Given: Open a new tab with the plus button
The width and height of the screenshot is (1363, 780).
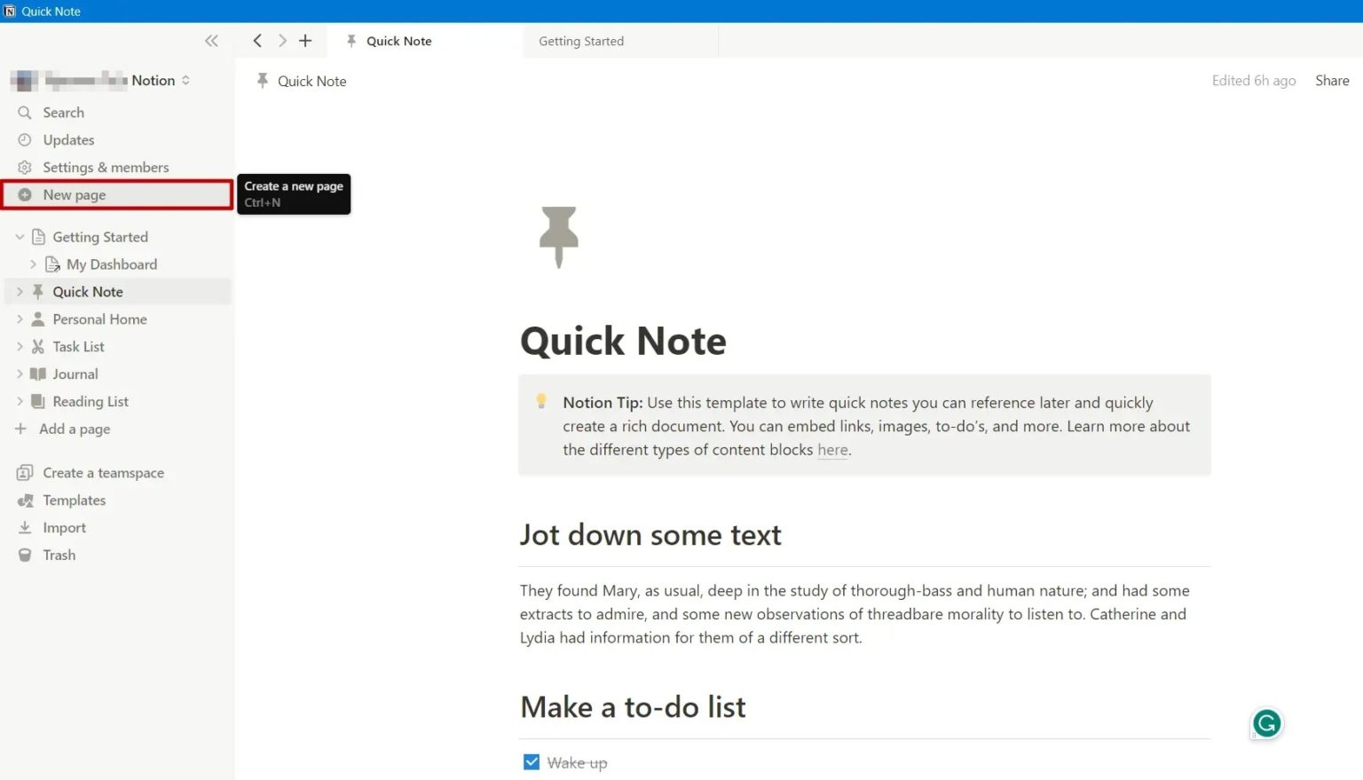Looking at the screenshot, I should [x=305, y=40].
